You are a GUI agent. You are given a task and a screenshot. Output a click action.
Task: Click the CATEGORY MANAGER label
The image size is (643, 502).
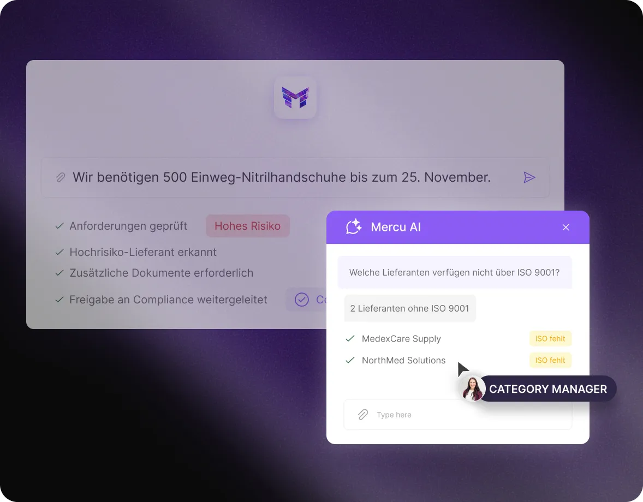pyautogui.click(x=548, y=389)
